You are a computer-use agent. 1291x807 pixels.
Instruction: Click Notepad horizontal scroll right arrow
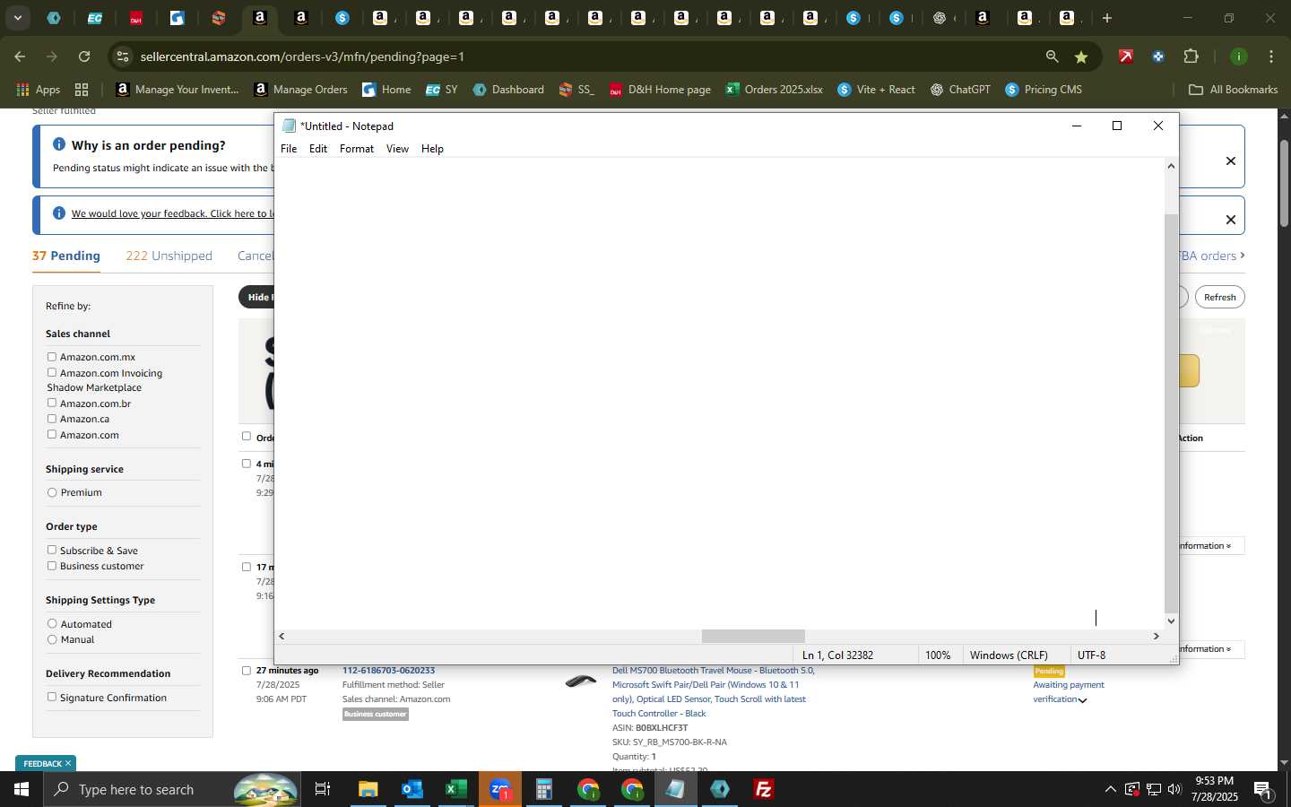pos(1157,636)
